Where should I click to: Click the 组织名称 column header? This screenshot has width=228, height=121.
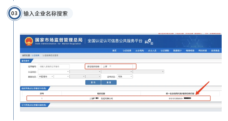click(x=101, y=94)
